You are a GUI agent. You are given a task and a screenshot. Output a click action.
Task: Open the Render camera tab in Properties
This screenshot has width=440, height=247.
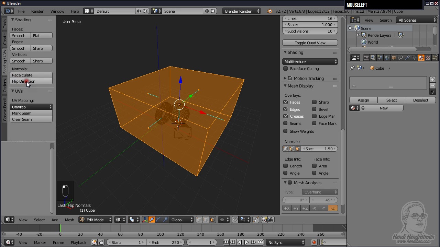click(x=366, y=58)
